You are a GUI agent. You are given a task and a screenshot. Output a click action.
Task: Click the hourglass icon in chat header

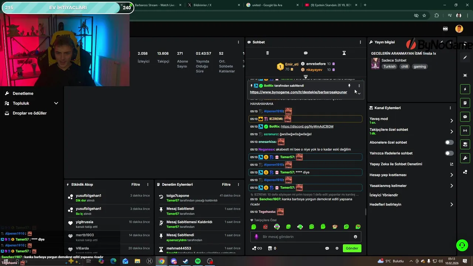pos(344,53)
